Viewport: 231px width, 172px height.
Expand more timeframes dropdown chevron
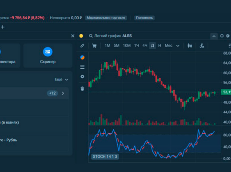pyautogui.click(x=178, y=46)
